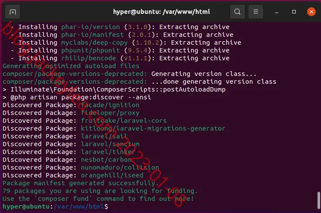
Task: Click the laravel/sanctum package entry
Action: pos(110,144)
